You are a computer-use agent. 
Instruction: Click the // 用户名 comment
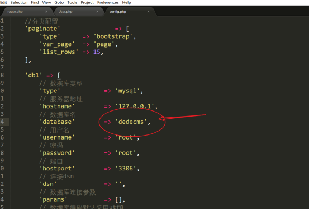(x=54, y=130)
